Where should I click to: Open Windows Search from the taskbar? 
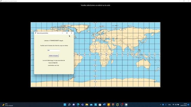(69, 105)
